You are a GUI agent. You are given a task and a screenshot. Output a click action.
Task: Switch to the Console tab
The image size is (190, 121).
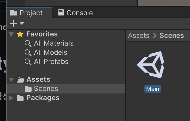point(75,13)
